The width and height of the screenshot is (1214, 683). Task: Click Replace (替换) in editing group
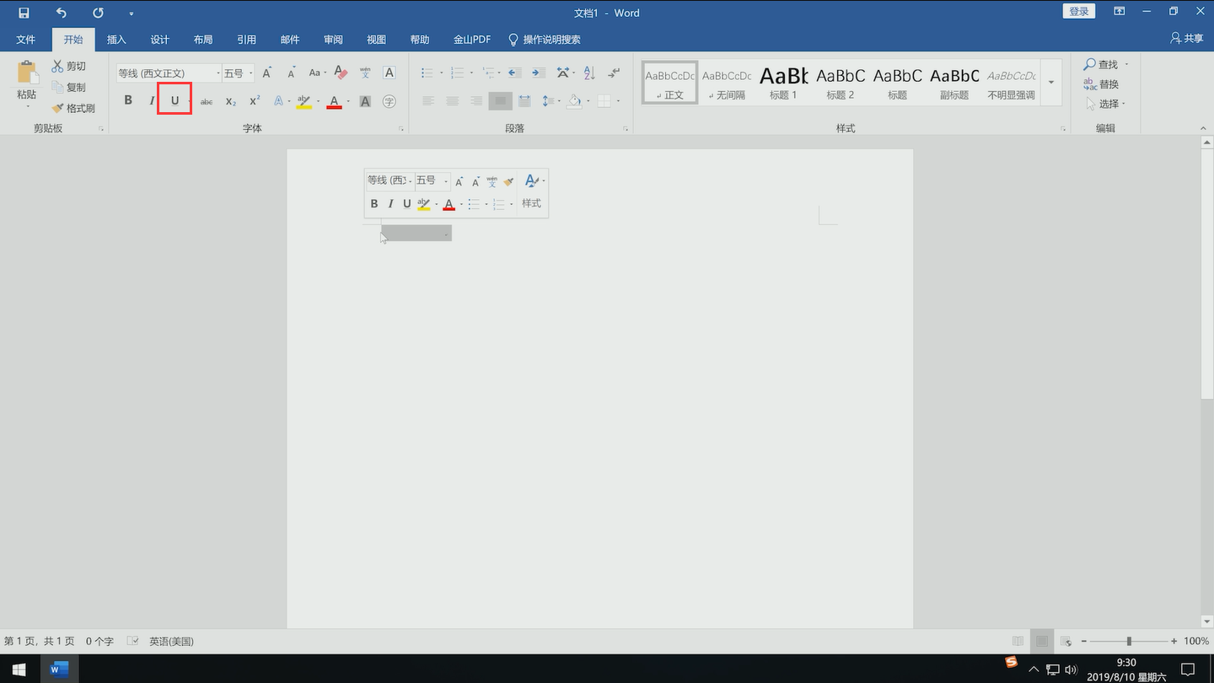[1102, 84]
